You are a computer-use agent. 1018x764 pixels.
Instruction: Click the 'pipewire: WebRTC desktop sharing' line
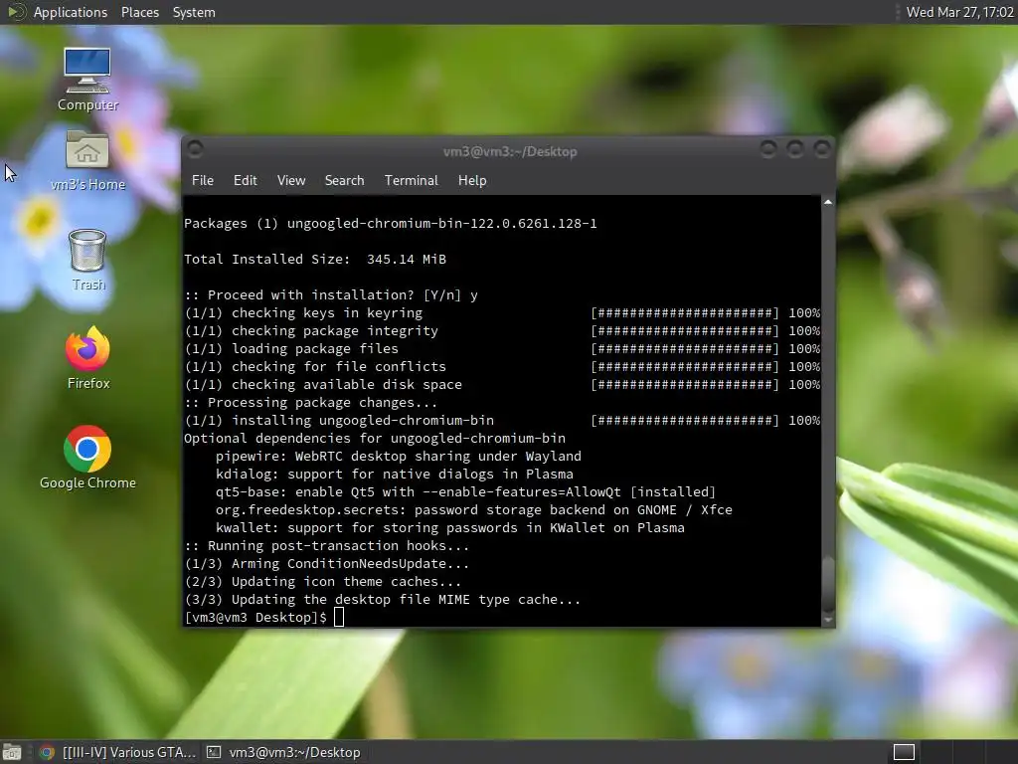click(x=399, y=457)
